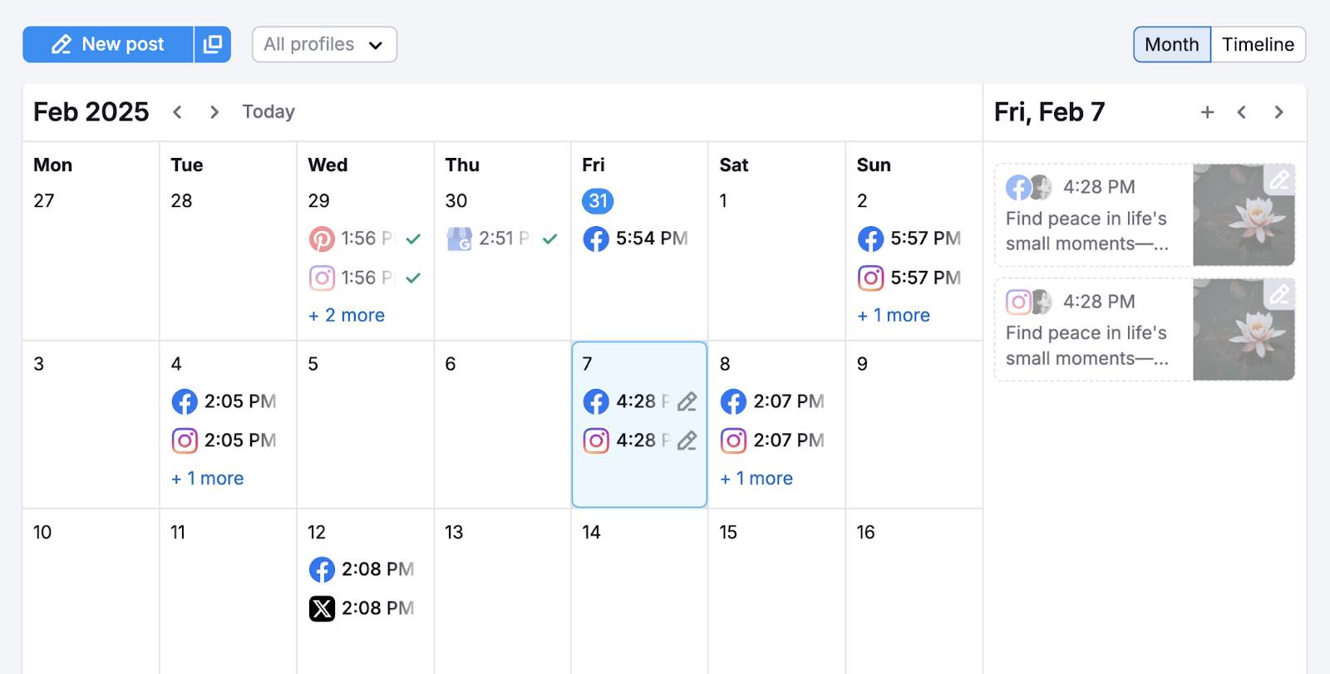The height and width of the screenshot is (674, 1330).
Task: Expand the All profiles dropdown
Action: [324, 44]
